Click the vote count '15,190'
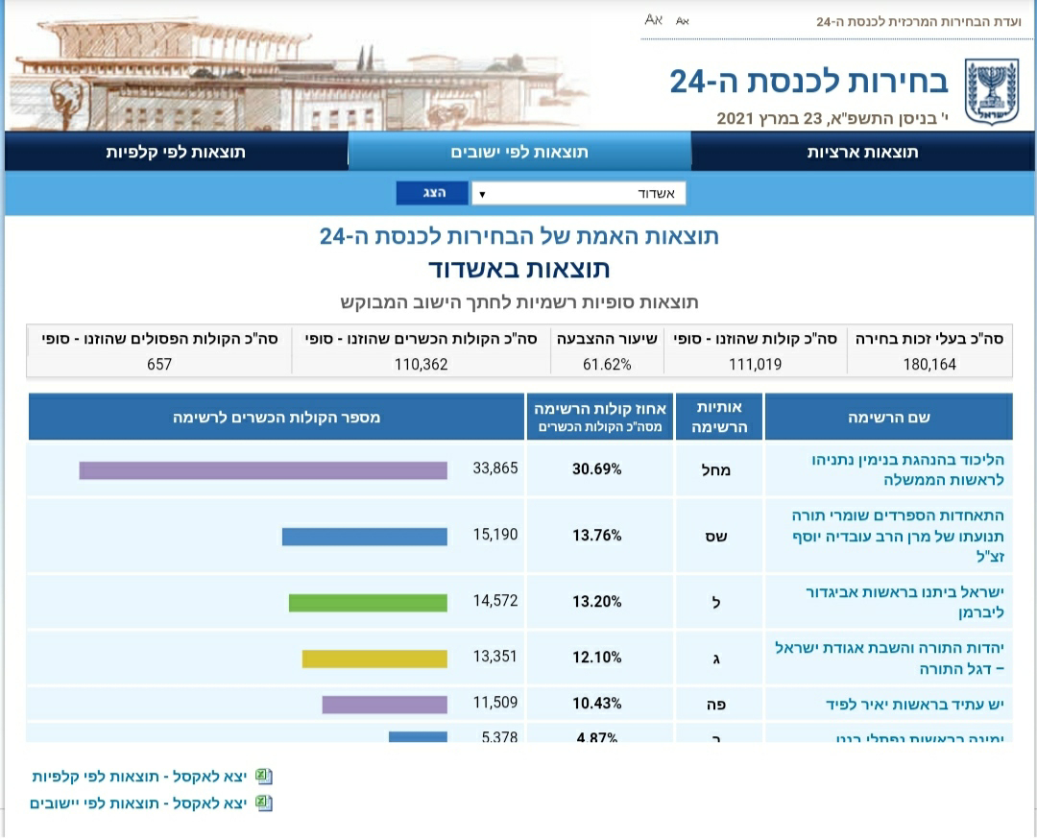This screenshot has width=1037, height=839. [x=495, y=534]
